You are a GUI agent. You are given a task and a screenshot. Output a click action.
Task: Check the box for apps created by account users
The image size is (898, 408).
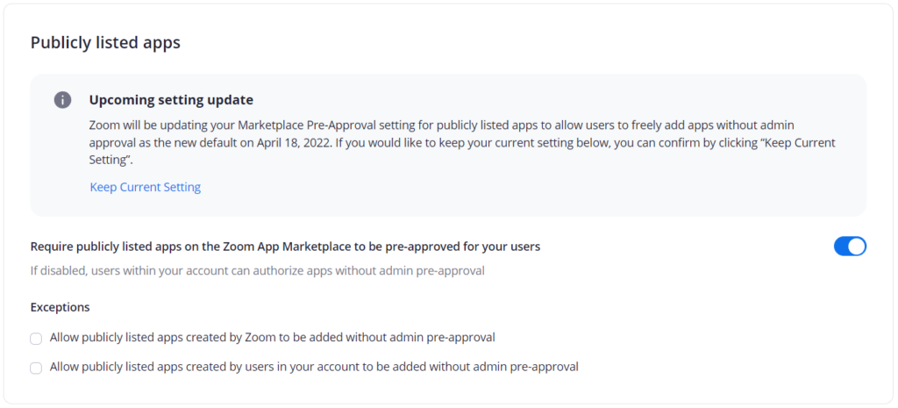click(x=36, y=369)
